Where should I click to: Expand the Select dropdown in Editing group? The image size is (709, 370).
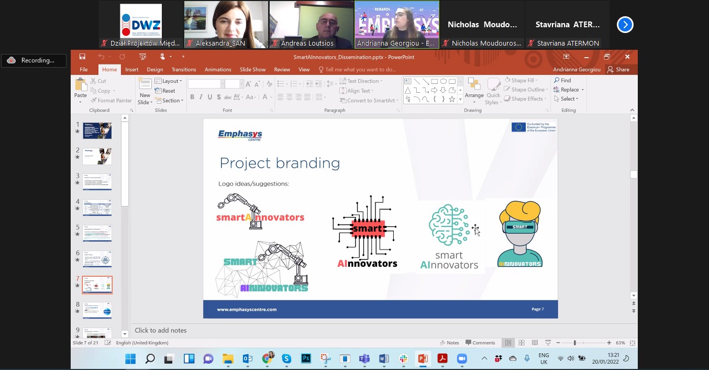(x=566, y=99)
